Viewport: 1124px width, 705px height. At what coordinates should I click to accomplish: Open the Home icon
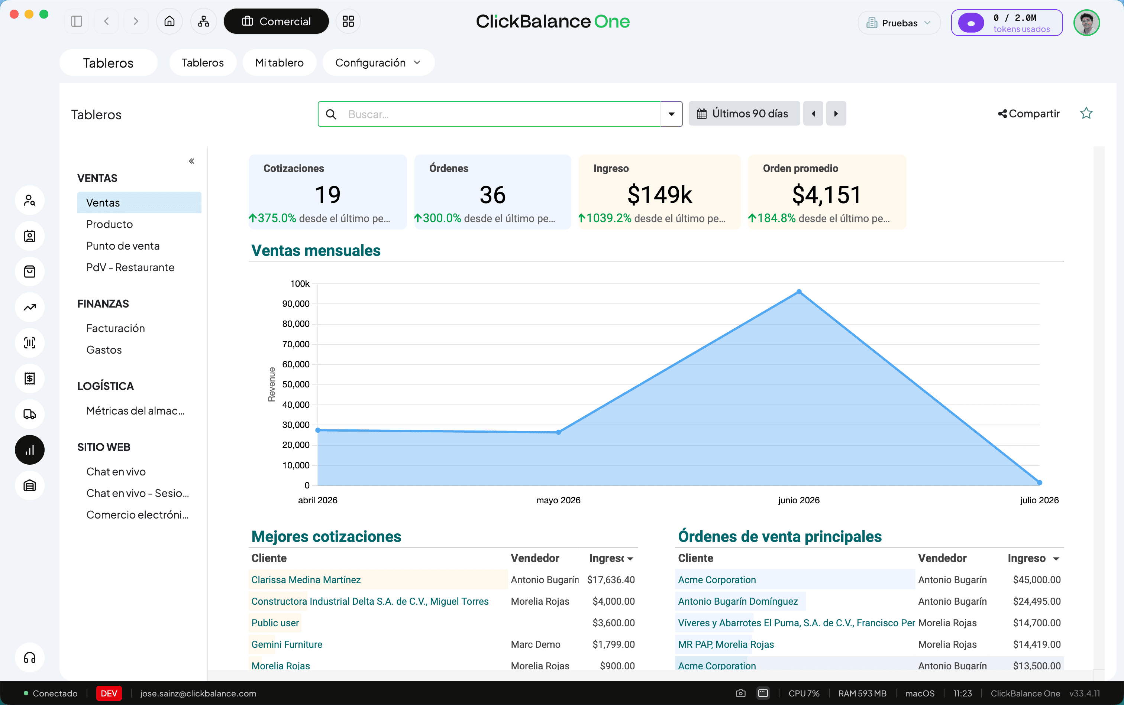[169, 22]
